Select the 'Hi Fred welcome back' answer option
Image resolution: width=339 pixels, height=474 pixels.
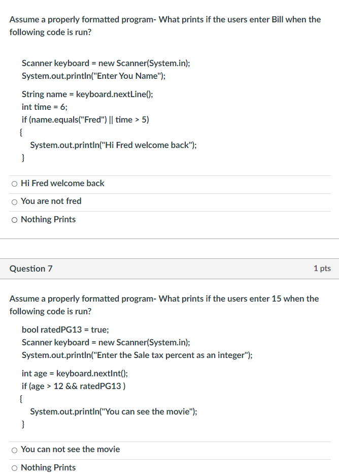point(14,183)
